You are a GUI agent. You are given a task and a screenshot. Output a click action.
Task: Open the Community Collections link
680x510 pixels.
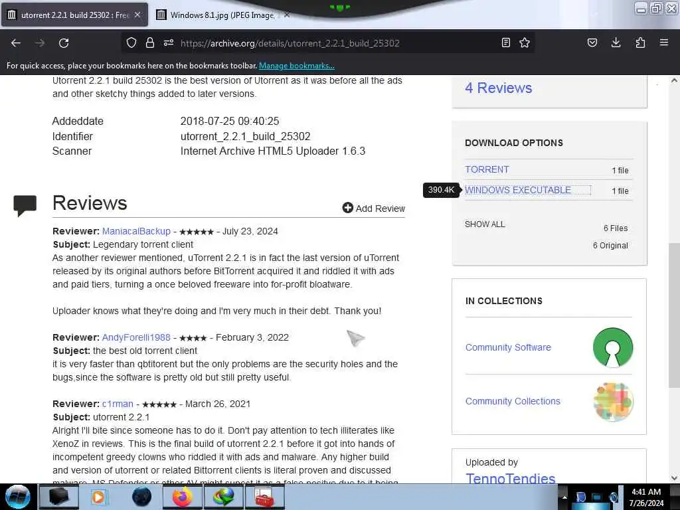[513, 401]
